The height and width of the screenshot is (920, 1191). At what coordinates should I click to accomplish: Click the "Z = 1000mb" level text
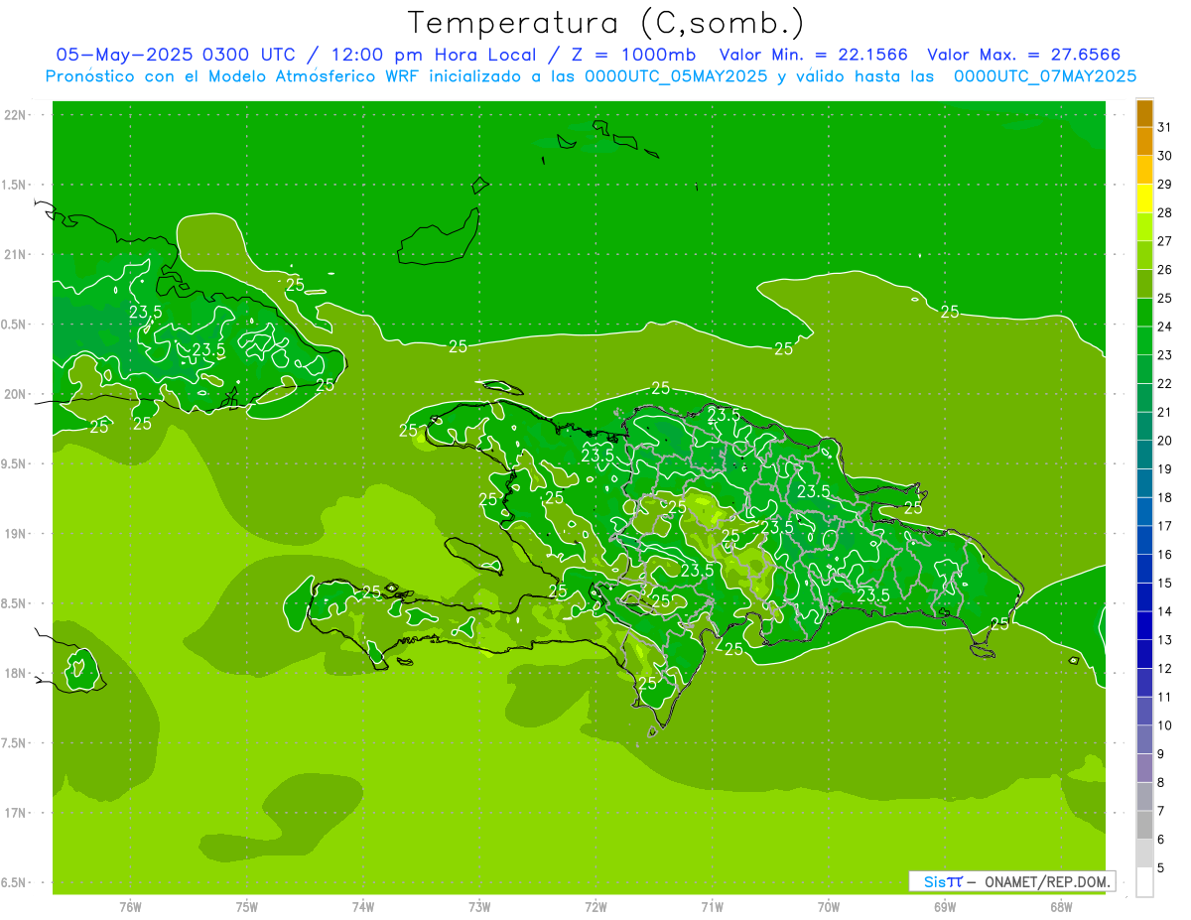pos(632,55)
